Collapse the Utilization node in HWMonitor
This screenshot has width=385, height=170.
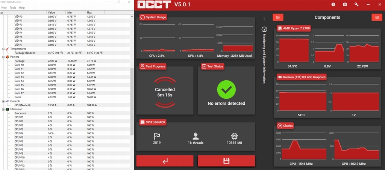coord(3,109)
